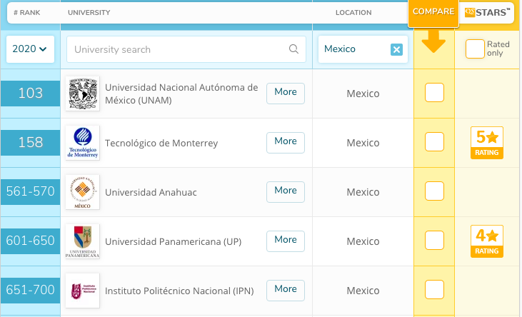The height and width of the screenshot is (317, 522).
Task: Open Universidad Nacional Autónoma de México link
Action: [181, 94]
